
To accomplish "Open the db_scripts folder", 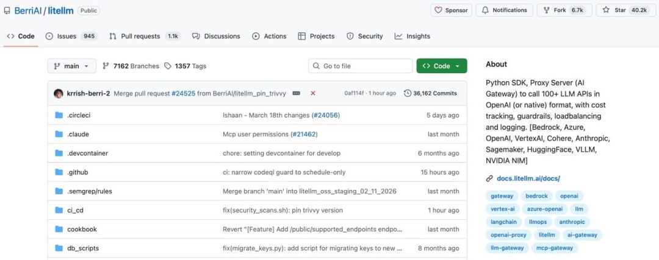I will [83, 248].
